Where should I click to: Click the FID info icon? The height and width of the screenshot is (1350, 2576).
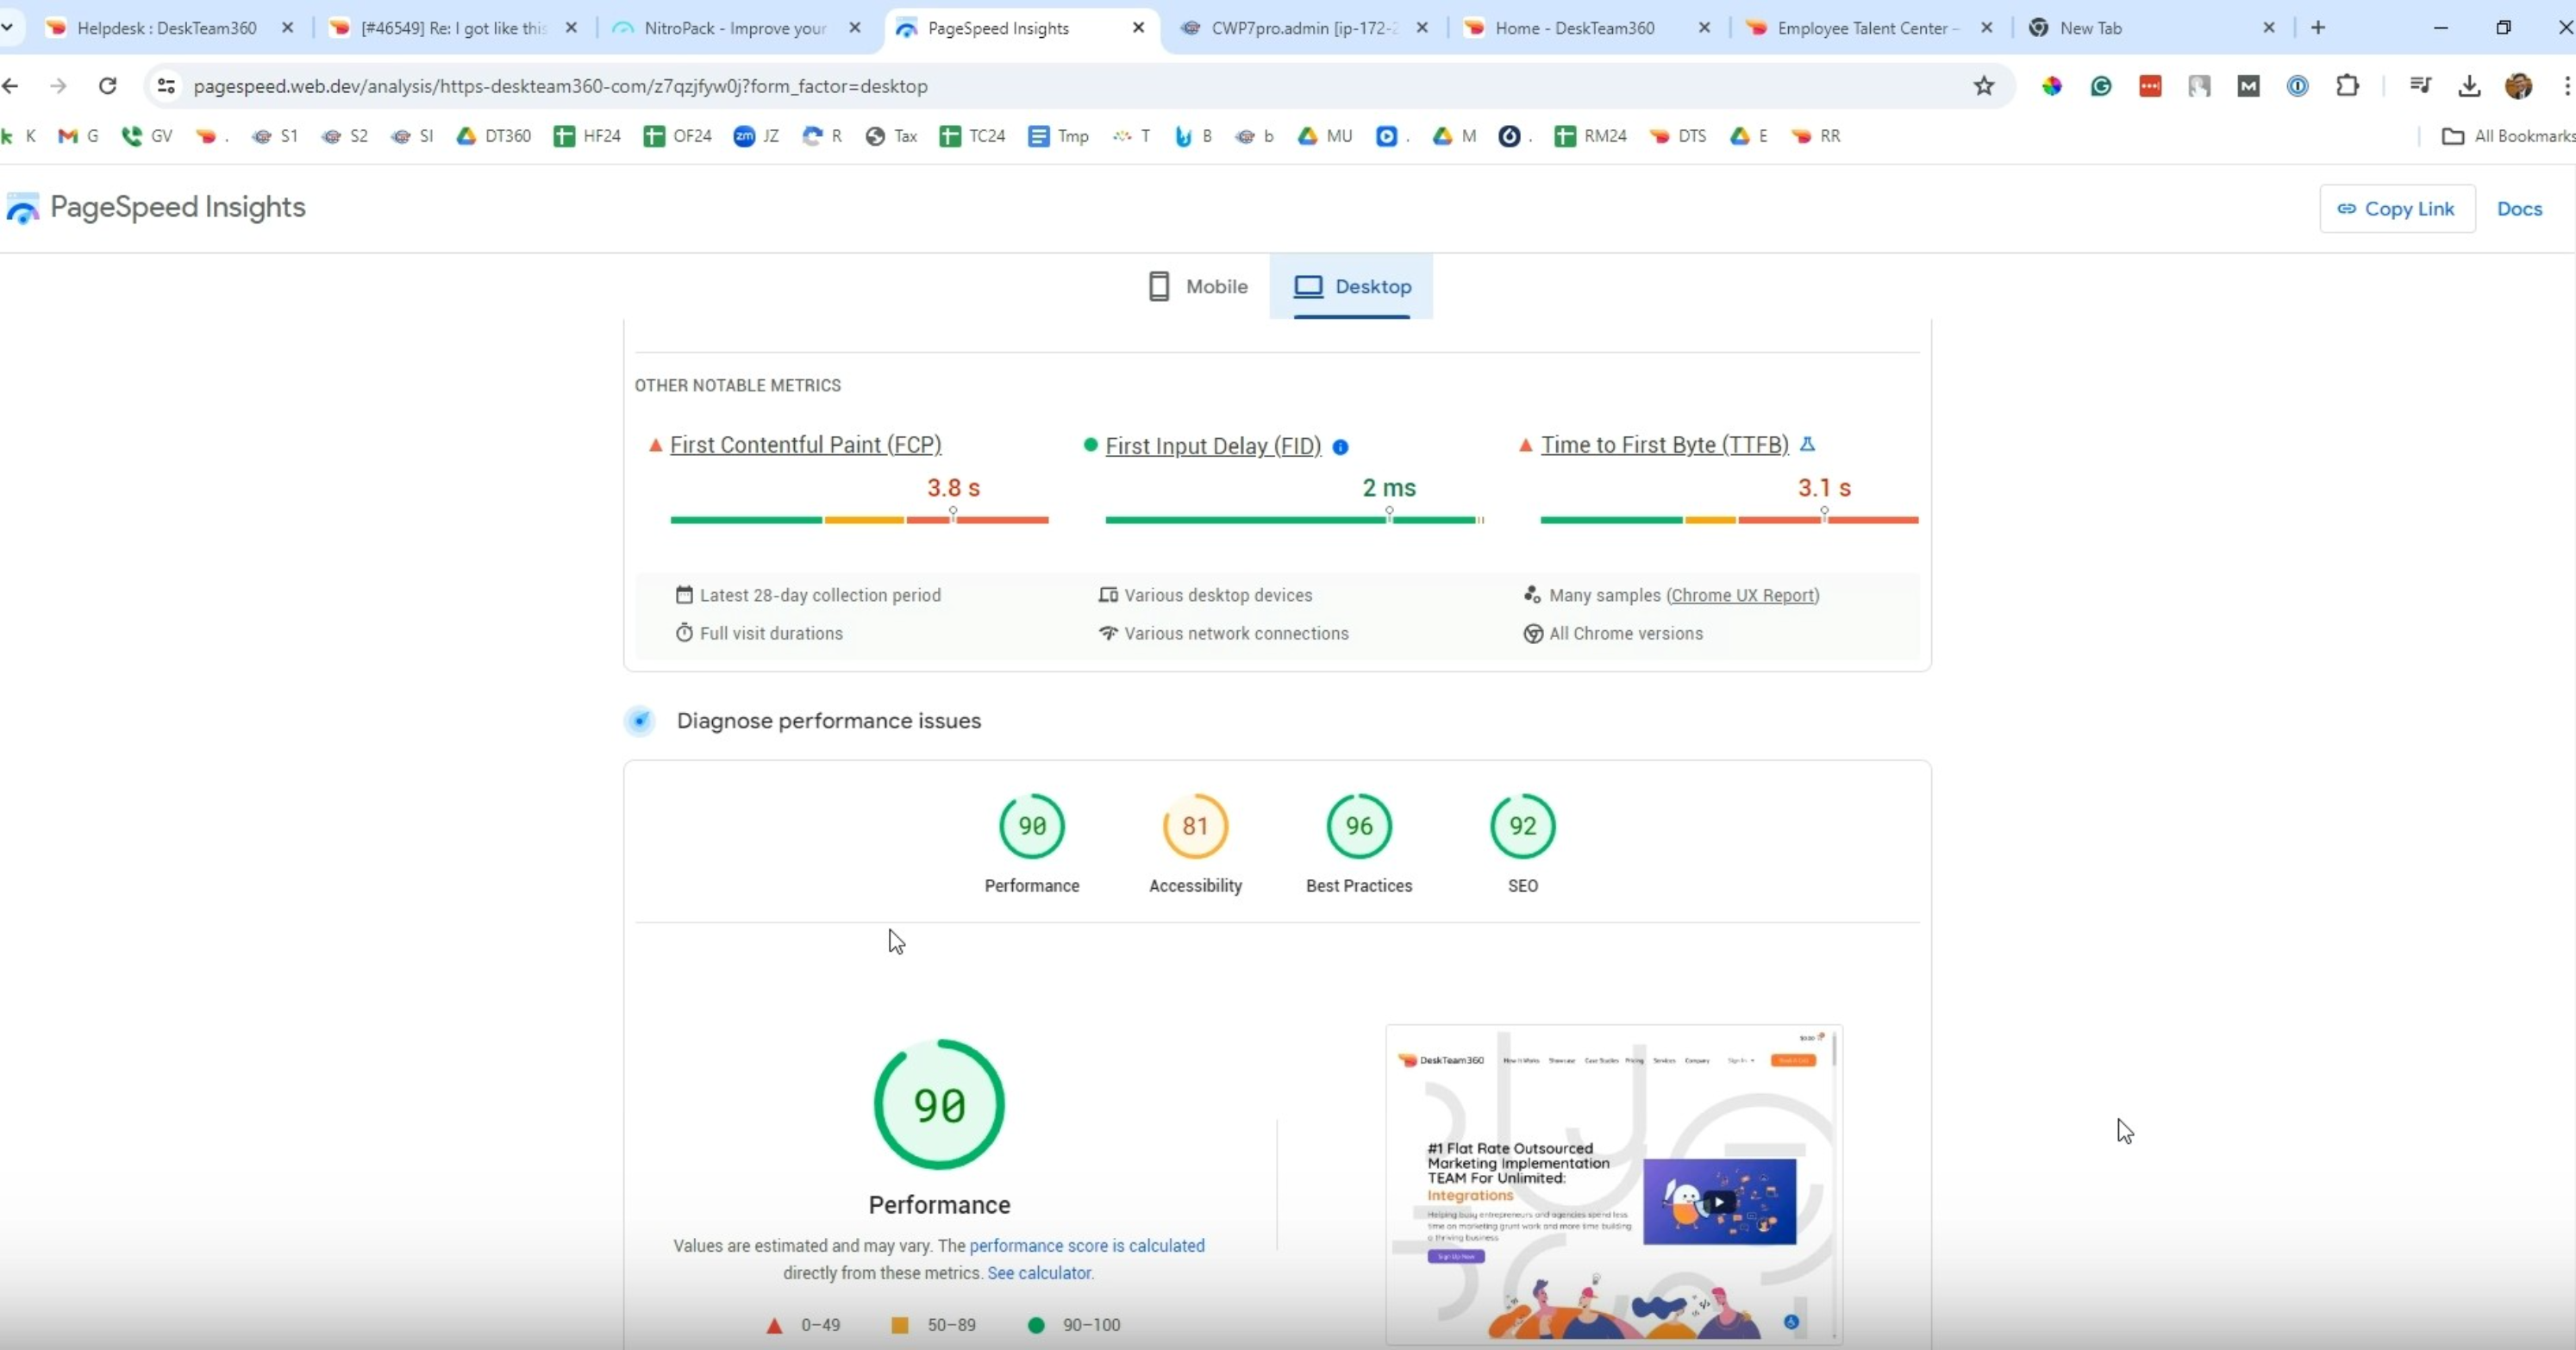click(1341, 447)
